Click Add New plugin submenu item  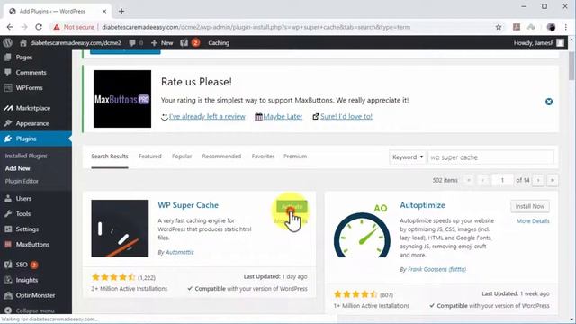coord(18,168)
